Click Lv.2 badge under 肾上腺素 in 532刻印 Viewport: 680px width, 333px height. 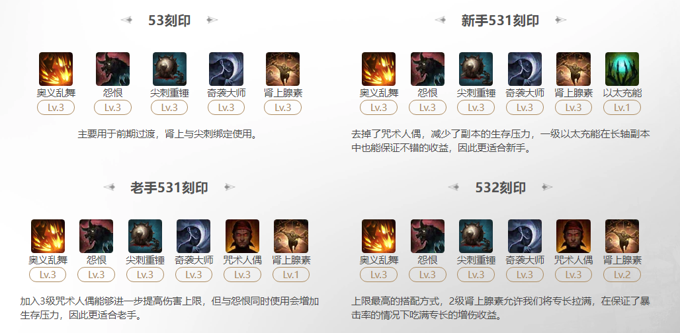coord(622,275)
